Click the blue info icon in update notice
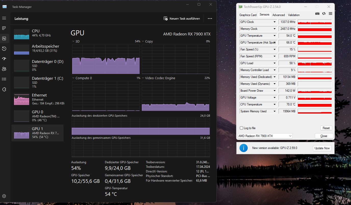The height and width of the screenshot is (205, 351). [244, 148]
